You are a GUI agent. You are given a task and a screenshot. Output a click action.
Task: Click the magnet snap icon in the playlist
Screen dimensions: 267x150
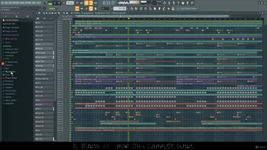(39, 13)
